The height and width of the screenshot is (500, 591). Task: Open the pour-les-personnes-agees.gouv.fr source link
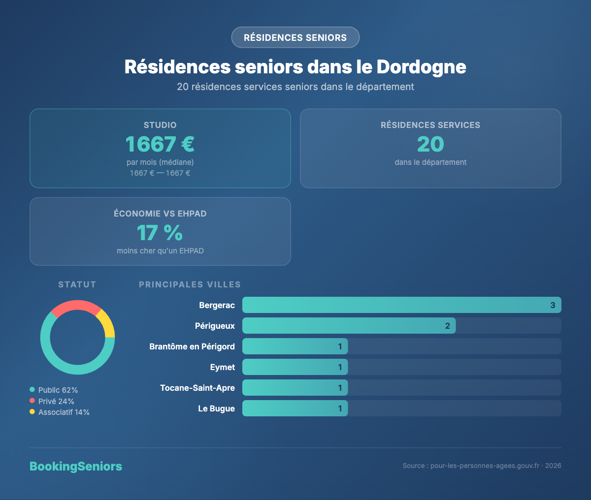(484, 466)
